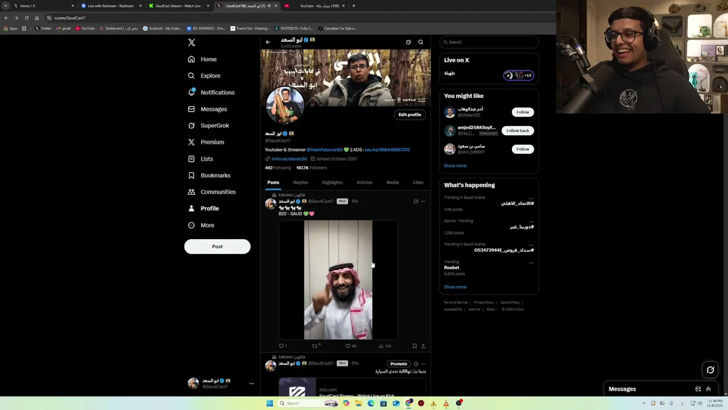Viewport: 728px width, 410px height.
Task: Click the Follow back button
Action: [x=518, y=130]
